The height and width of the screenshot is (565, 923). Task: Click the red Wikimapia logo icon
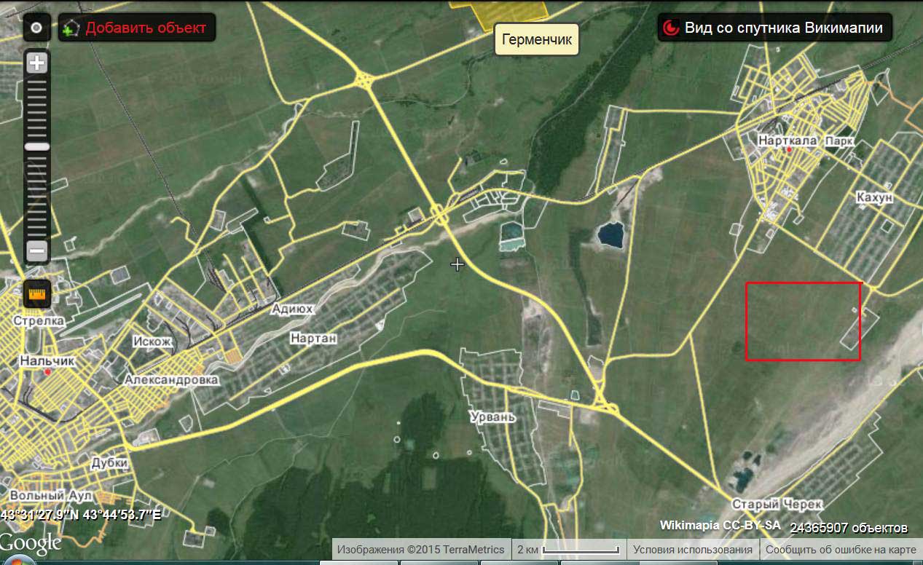669,28
